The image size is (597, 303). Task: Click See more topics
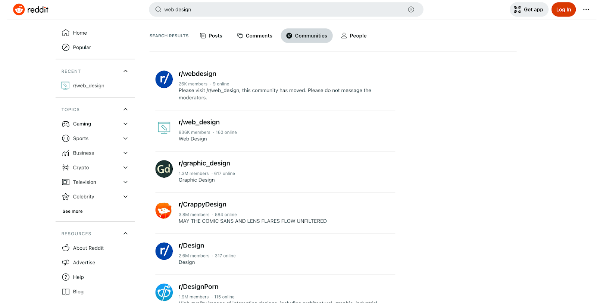tap(72, 211)
